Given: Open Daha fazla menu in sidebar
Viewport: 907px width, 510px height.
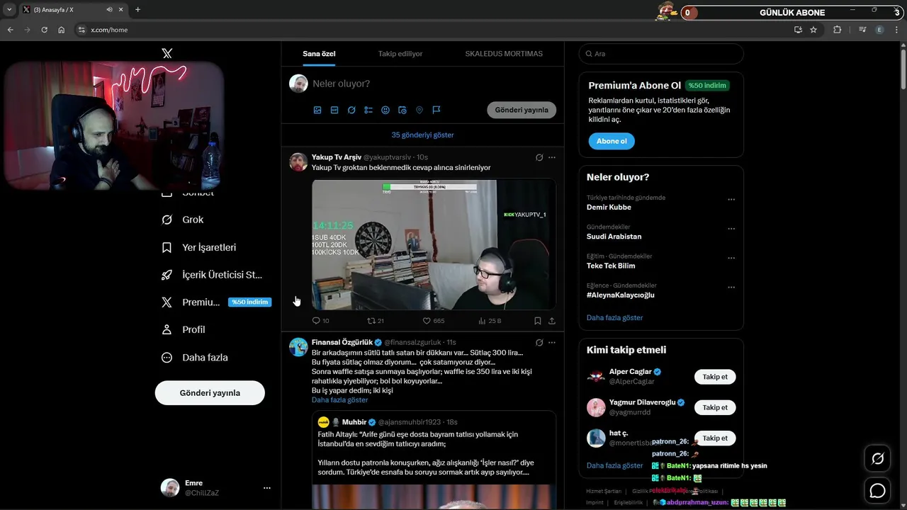Looking at the screenshot, I should (x=195, y=358).
